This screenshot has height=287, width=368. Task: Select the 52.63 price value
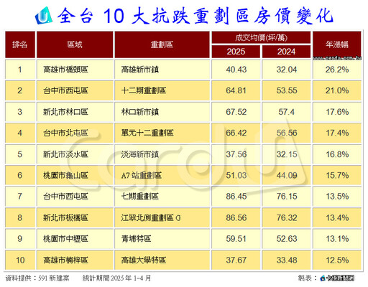click(x=287, y=239)
